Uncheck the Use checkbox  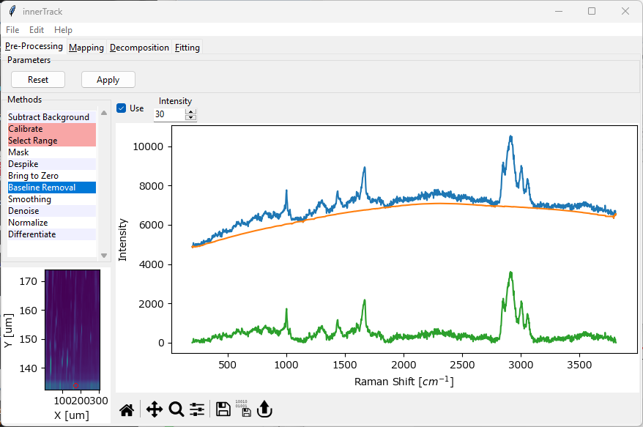coord(122,108)
